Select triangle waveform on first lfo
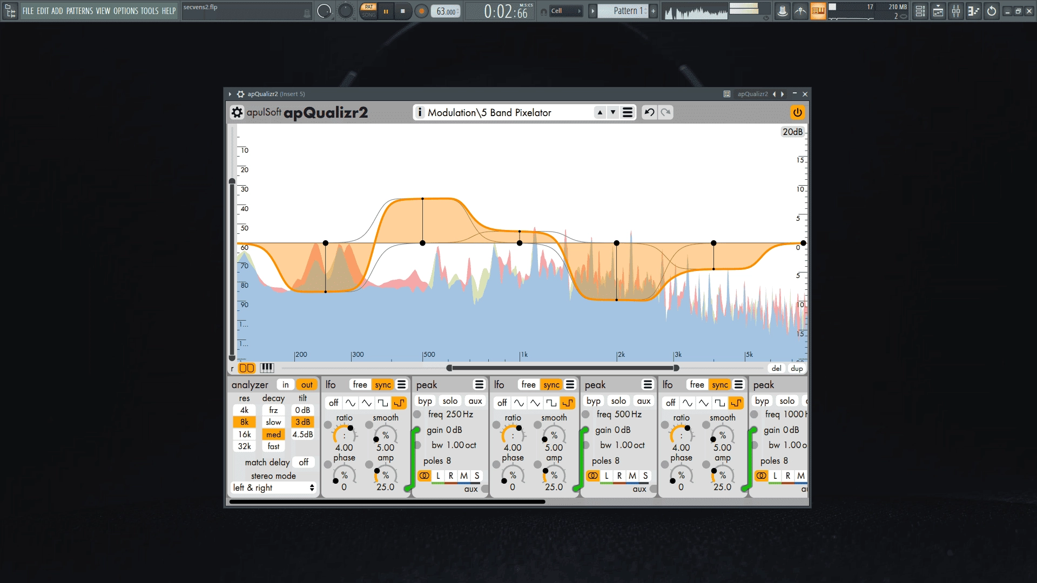 point(367,403)
